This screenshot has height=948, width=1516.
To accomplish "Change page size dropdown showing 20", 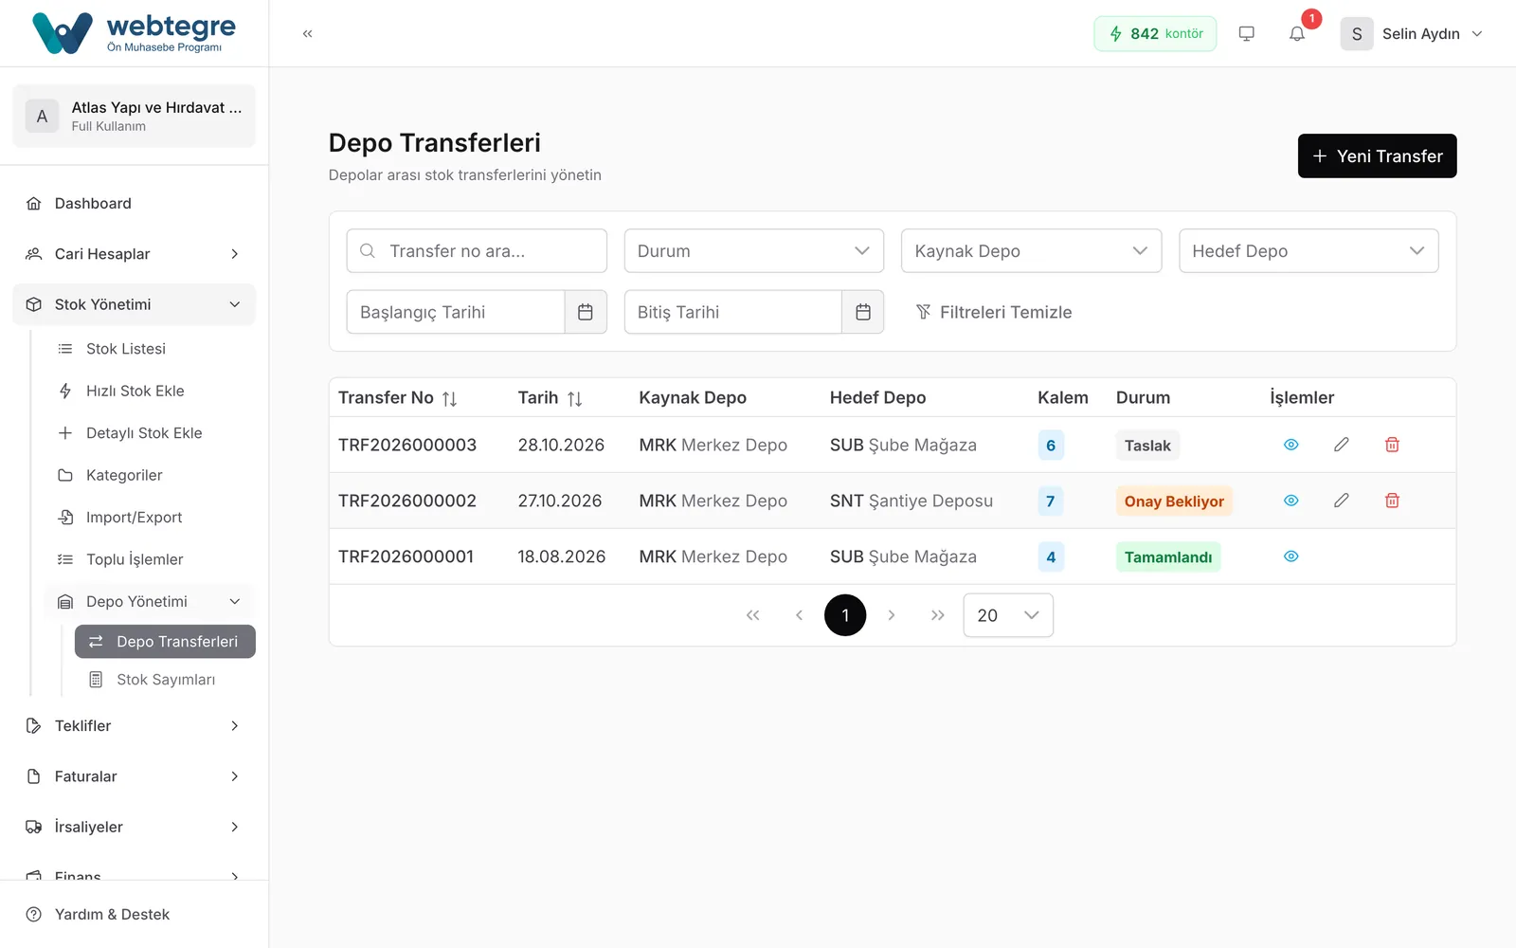I will tap(1008, 615).
